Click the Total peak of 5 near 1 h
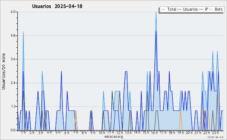Viewport: 227px width, 140px height. [x=23, y=32]
